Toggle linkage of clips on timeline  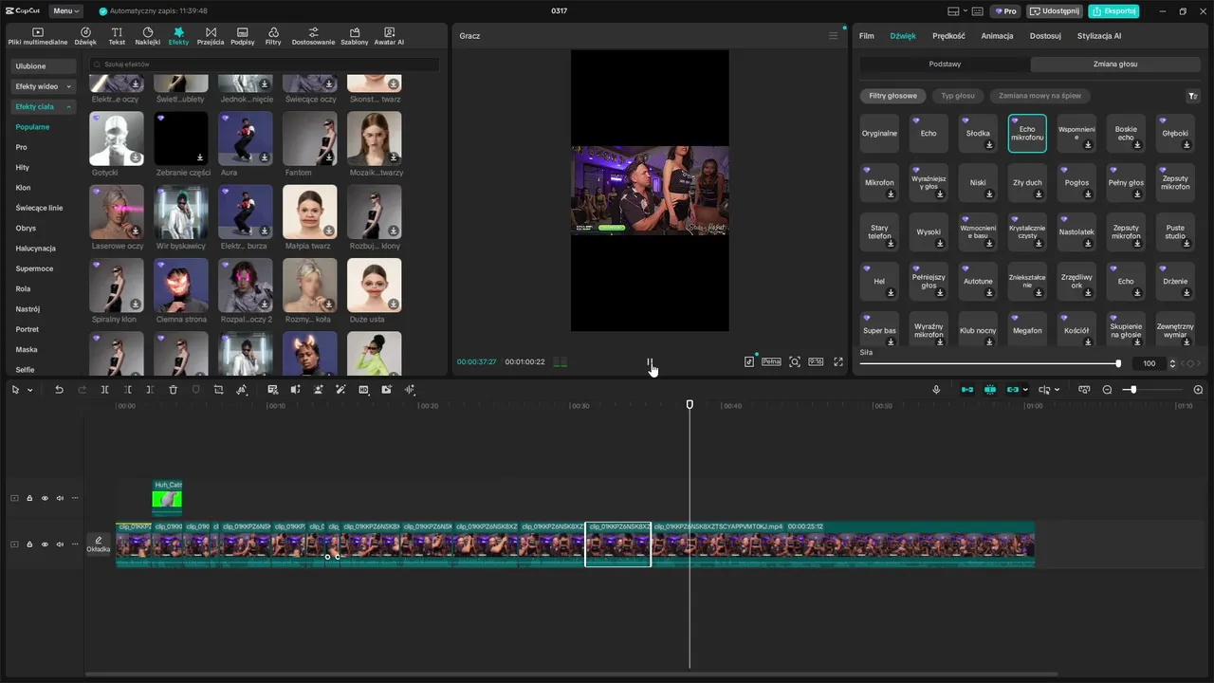tap(1013, 390)
